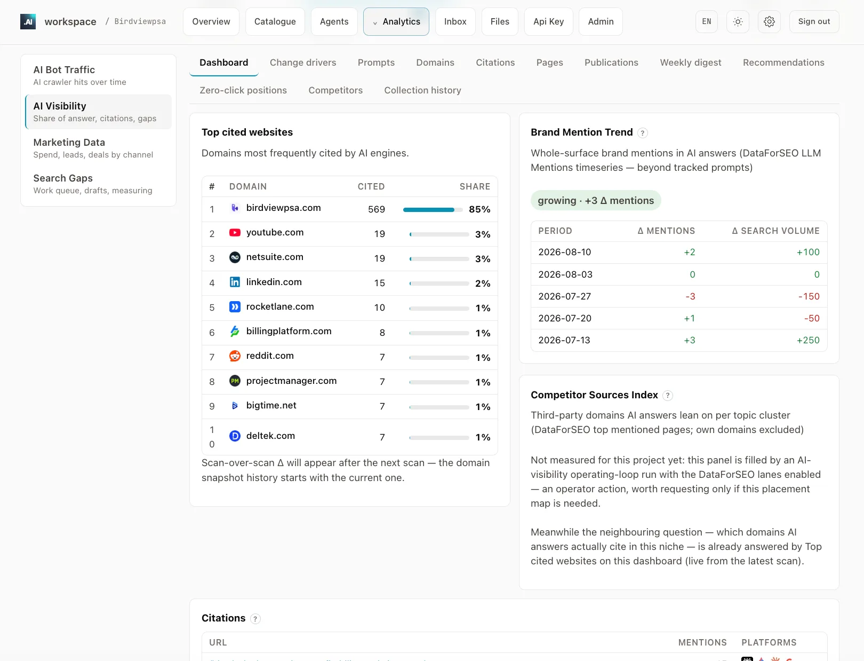This screenshot has width=864, height=661.
Task: Open Citations section help icon
Action: pyautogui.click(x=255, y=619)
